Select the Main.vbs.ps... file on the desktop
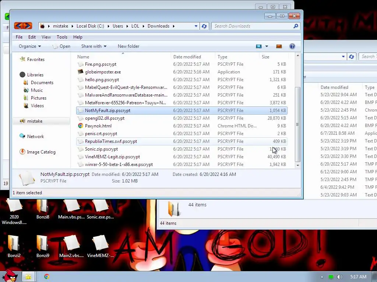 click(x=71, y=209)
